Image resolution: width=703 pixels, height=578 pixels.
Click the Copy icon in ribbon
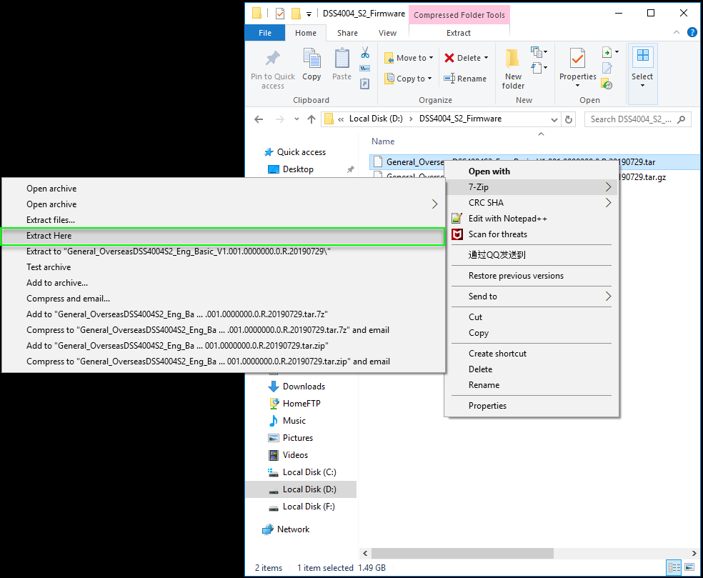click(311, 59)
